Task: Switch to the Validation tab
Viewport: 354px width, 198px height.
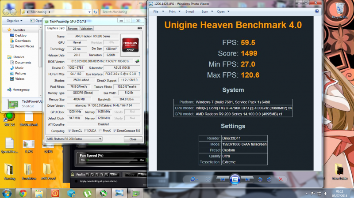Action: [x=86, y=29]
